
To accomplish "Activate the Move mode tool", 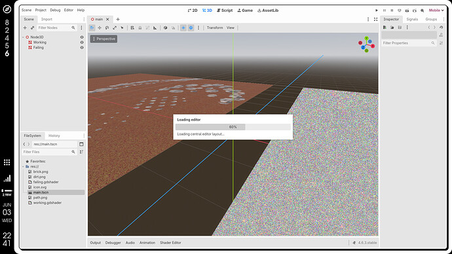I will tap(100, 27).
